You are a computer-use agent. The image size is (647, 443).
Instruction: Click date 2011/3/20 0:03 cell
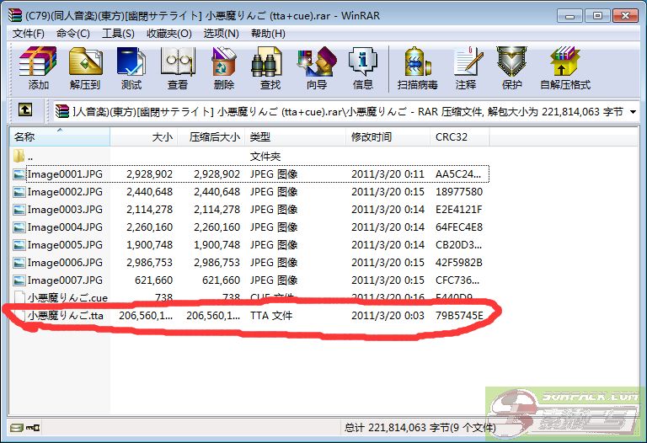click(388, 316)
